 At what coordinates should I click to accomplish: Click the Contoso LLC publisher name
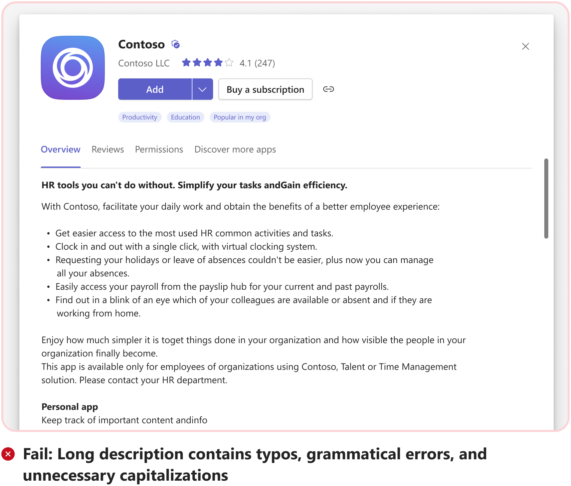click(144, 63)
